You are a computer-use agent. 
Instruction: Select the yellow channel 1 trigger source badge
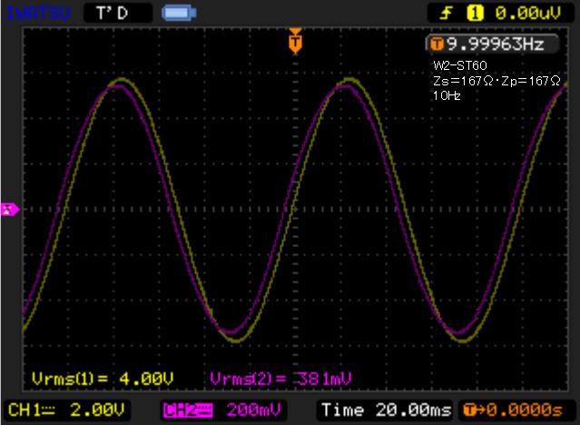tap(475, 14)
